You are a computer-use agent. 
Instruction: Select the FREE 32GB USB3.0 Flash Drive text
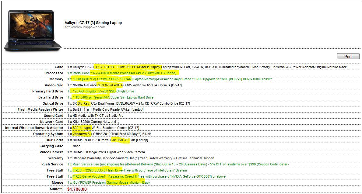(x=98, y=170)
